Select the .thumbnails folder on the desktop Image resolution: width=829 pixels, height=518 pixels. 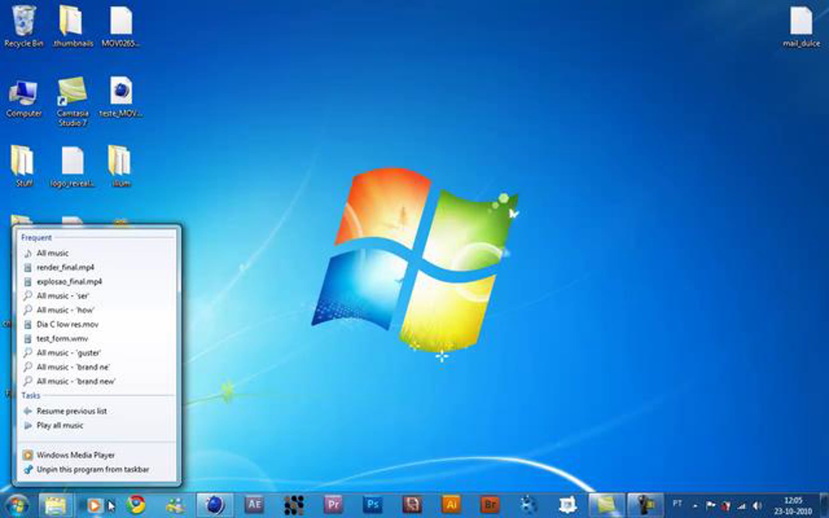coord(73,26)
